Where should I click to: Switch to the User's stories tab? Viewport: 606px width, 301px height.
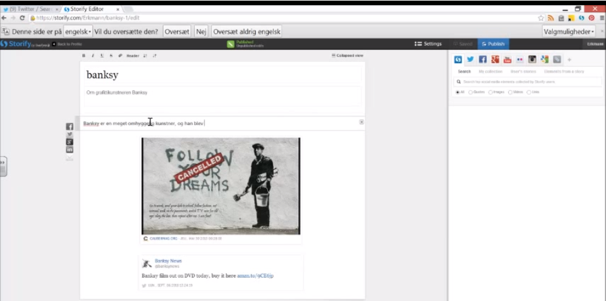coord(522,71)
